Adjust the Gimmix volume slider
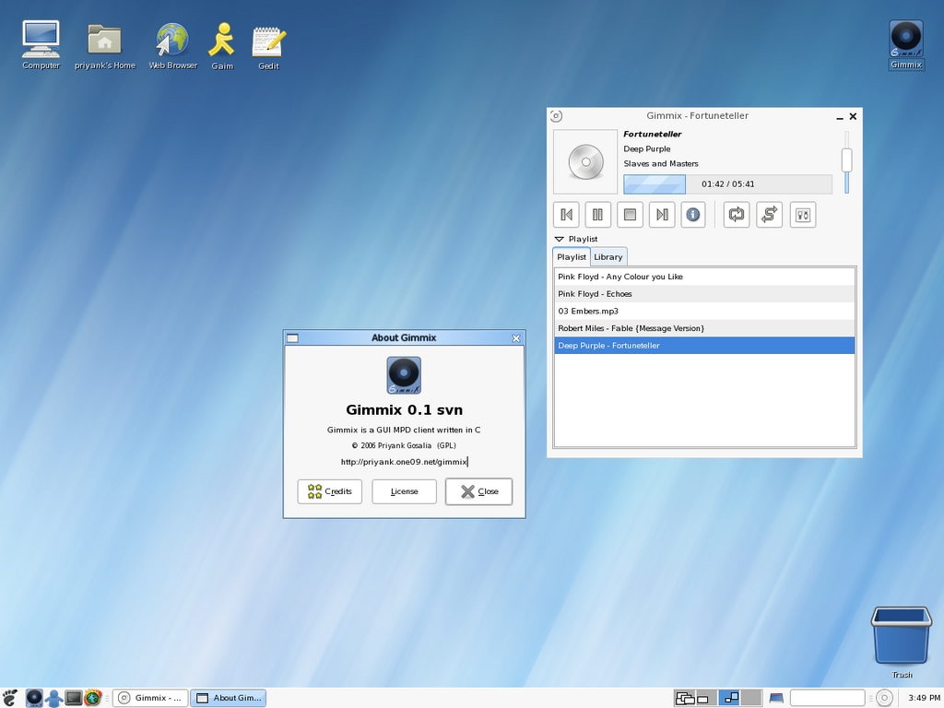The image size is (944, 708). coord(846,162)
